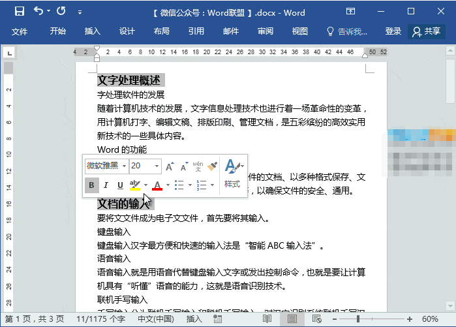Click the Grow Font icon
Screen dimensions: 456x327
tap(170, 166)
